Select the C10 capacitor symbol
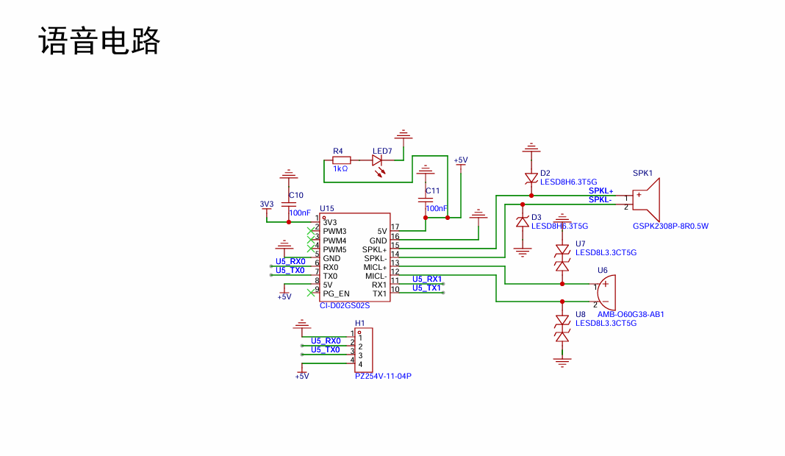Viewport: 785px width, 456px height. [x=288, y=204]
